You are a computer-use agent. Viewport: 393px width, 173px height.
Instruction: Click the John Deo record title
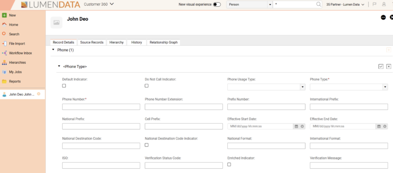pos(78,19)
